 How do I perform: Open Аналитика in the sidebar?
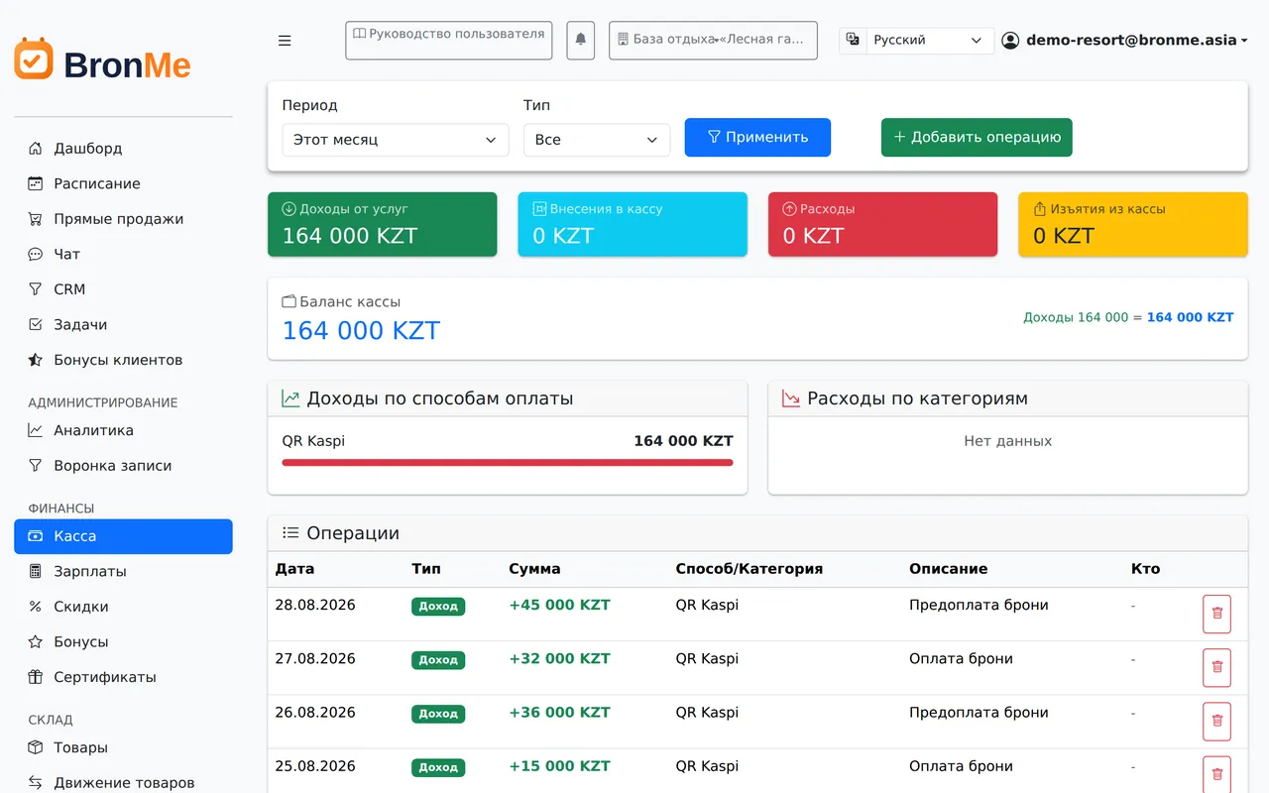coord(123,430)
